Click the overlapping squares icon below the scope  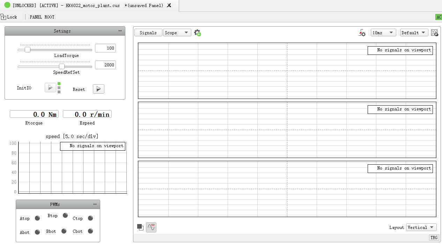pyautogui.click(x=140, y=227)
